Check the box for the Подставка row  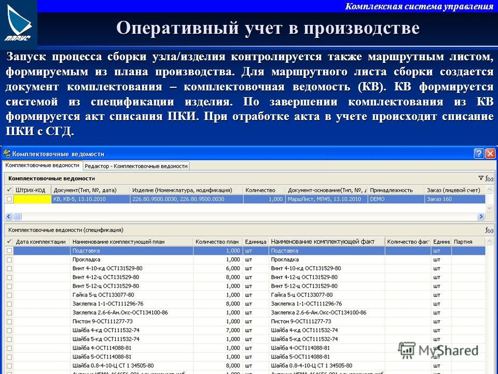(x=9, y=250)
